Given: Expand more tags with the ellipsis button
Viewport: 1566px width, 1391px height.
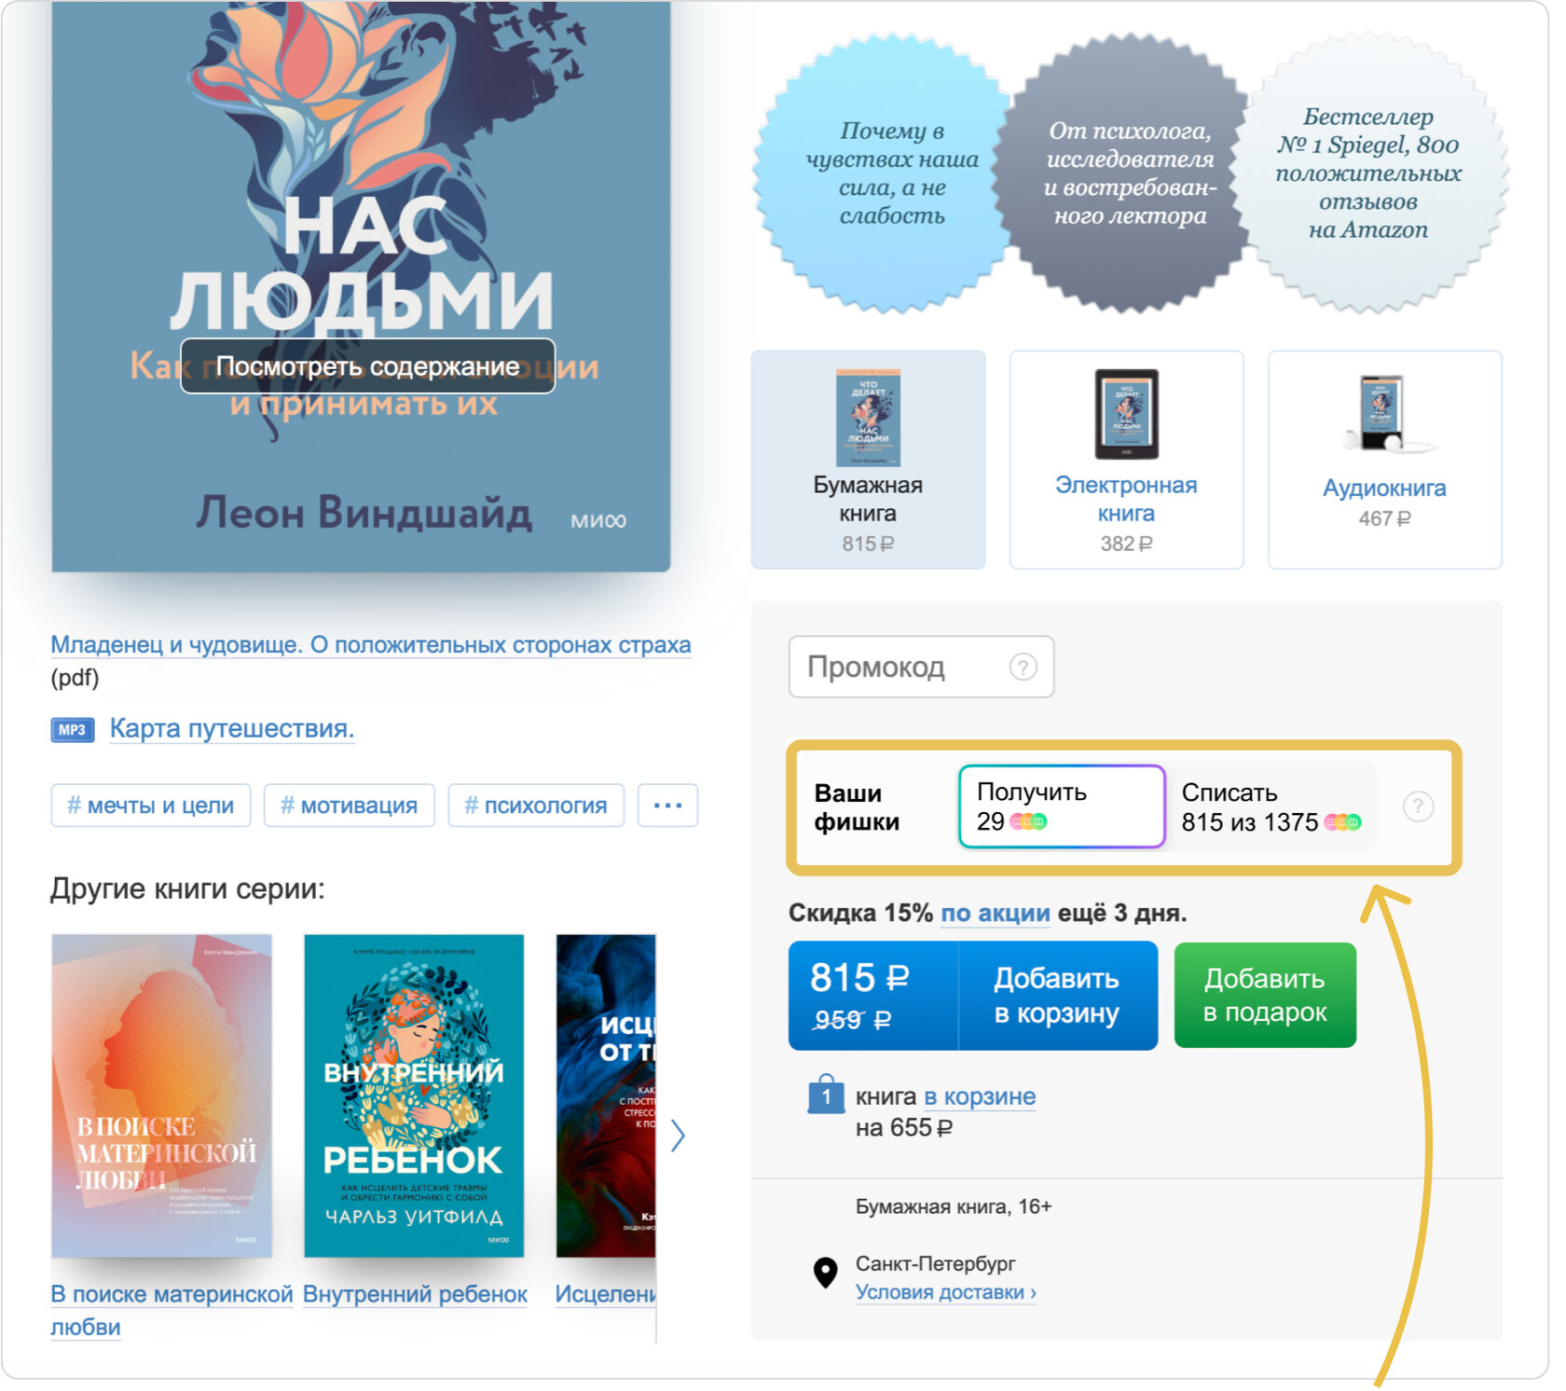Looking at the screenshot, I should click(667, 806).
